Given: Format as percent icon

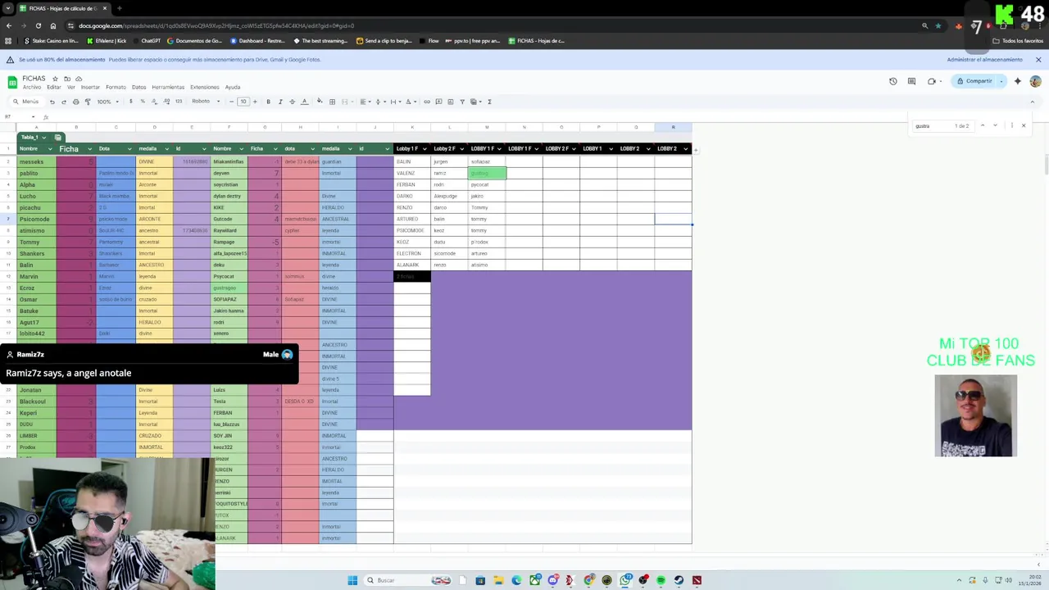Looking at the screenshot, I should coord(142,102).
